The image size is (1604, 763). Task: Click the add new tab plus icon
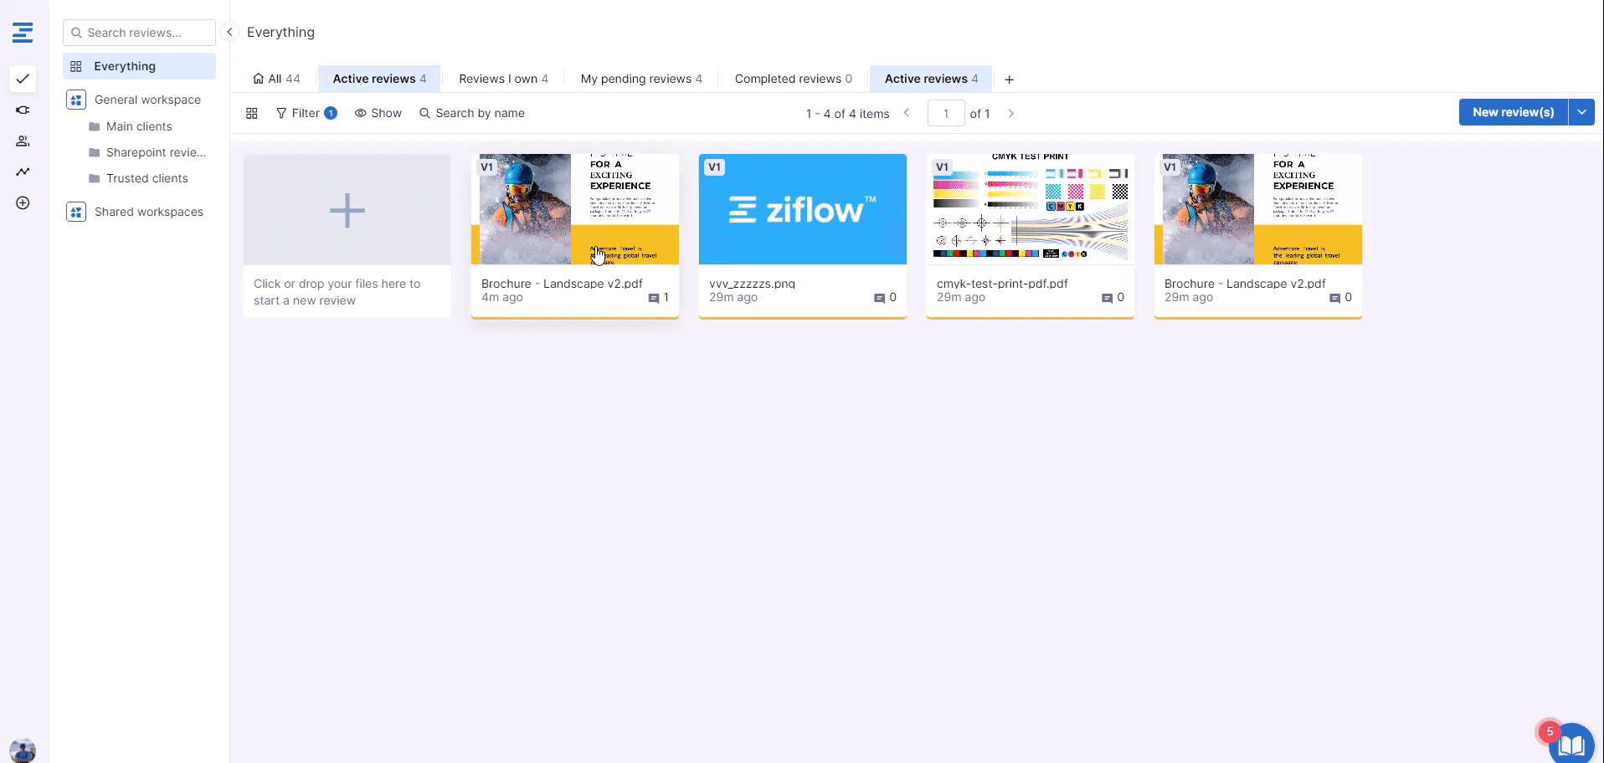coord(1009,79)
